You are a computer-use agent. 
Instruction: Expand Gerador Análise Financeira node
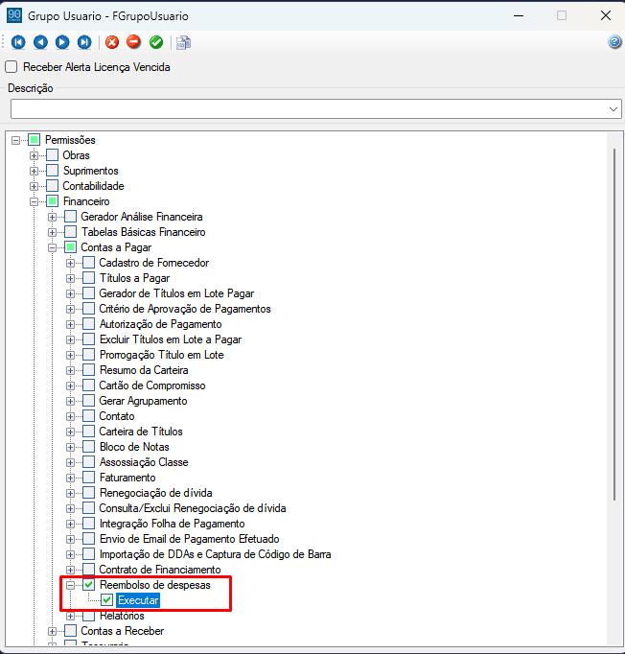pos(52,217)
